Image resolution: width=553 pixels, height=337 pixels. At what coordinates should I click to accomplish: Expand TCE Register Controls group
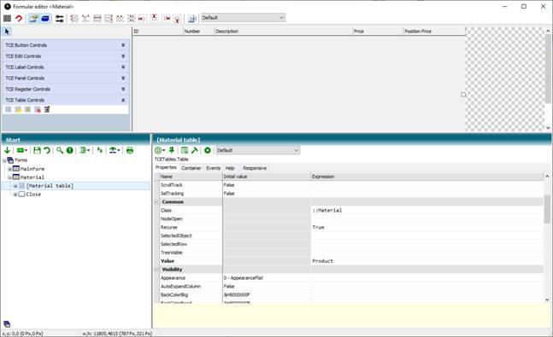[x=66, y=89]
